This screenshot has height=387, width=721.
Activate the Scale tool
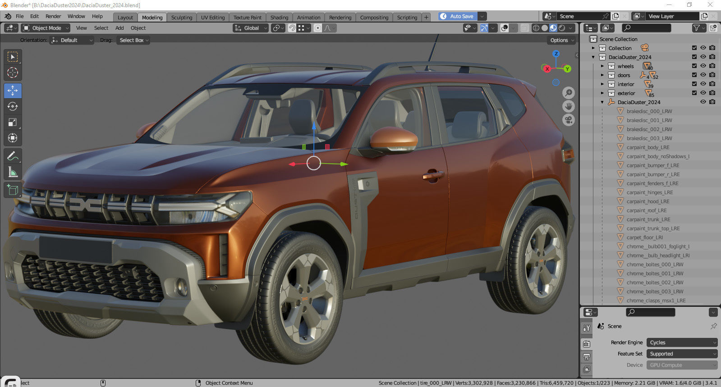pos(13,122)
